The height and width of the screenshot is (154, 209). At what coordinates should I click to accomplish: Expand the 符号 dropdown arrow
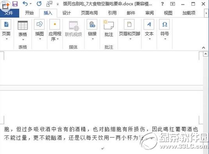coord(165,39)
